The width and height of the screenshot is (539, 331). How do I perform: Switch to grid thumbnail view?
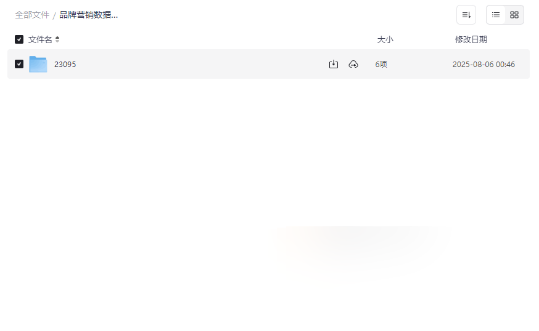point(514,15)
